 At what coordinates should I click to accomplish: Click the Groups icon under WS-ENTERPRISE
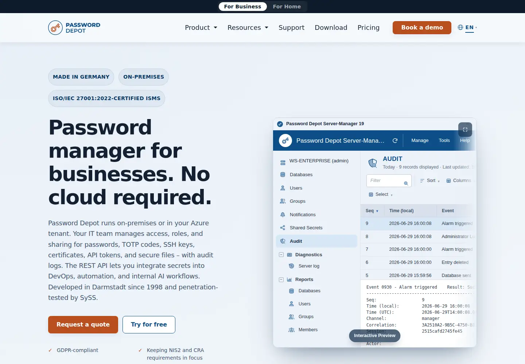283,201
